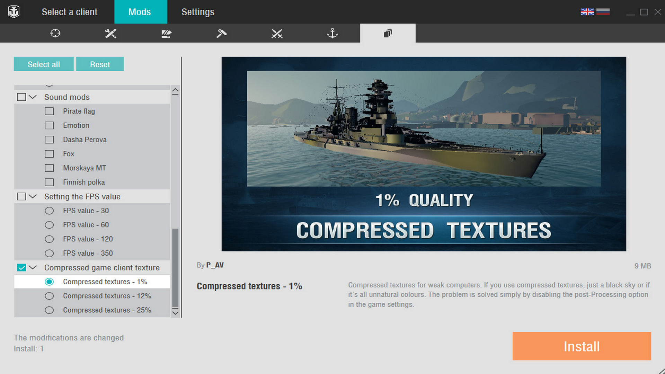665x374 pixels.
Task: Click the orange Install button
Action: click(582, 346)
